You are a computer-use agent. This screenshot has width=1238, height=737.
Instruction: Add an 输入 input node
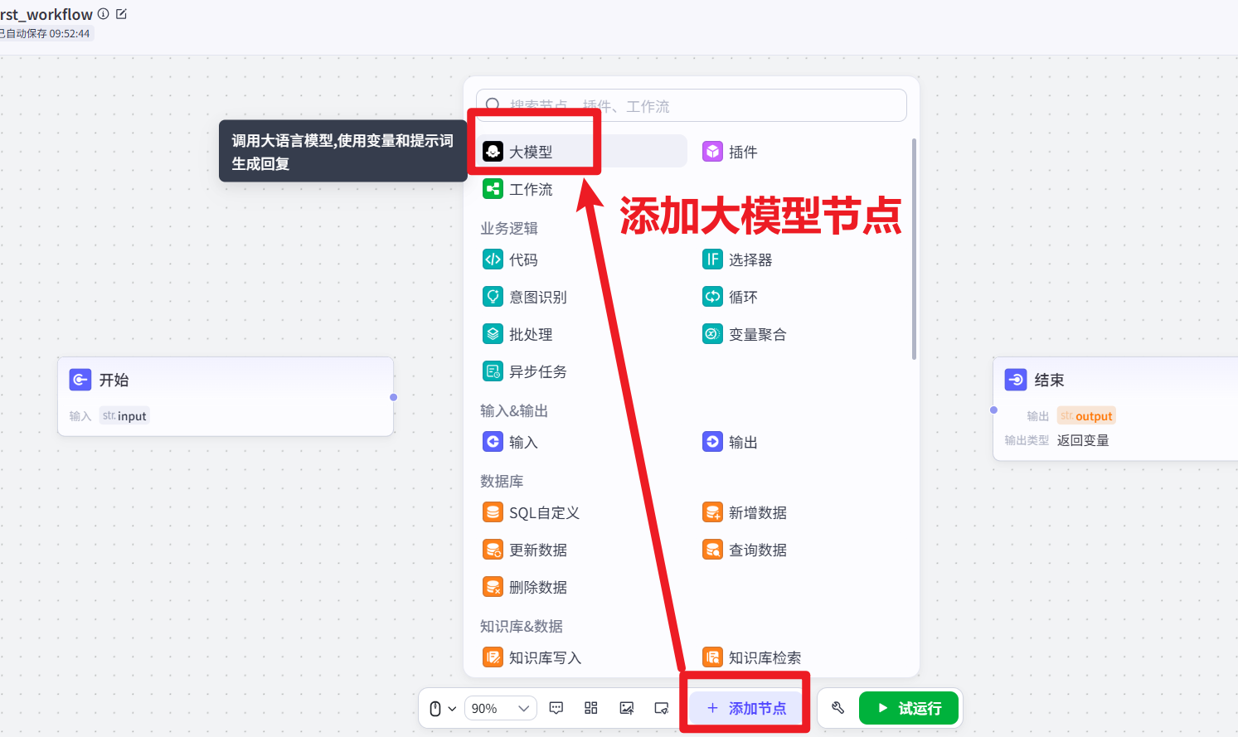[511, 442]
